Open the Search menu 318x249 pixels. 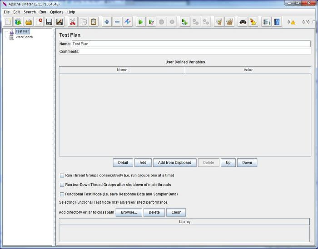pyautogui.click(x=30, y=12)
